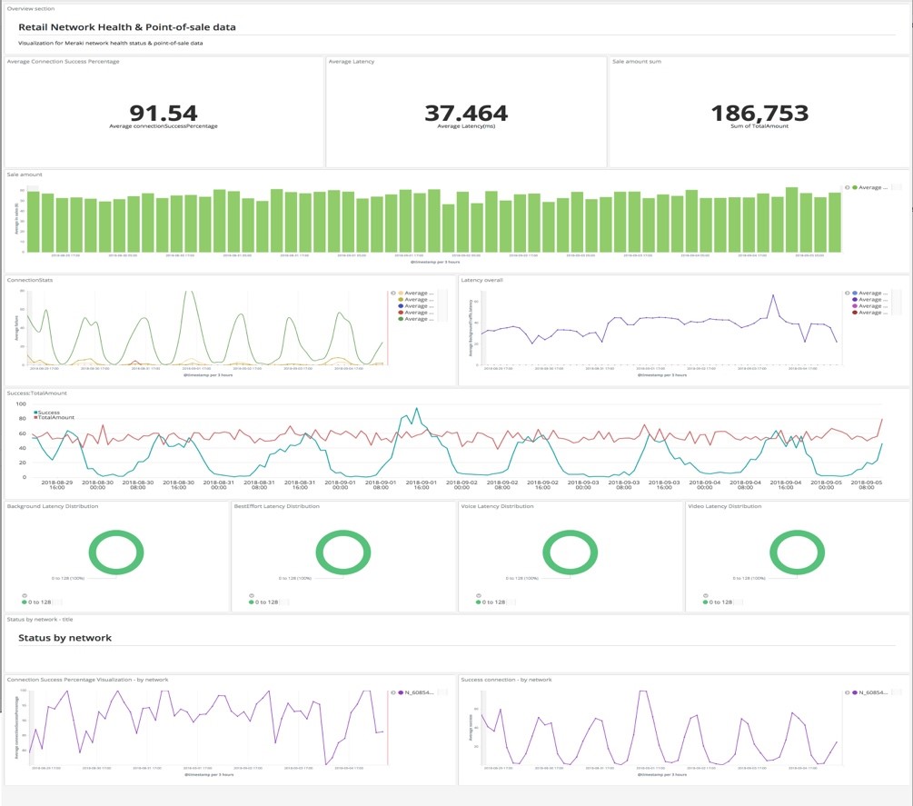
Task: Click green color dot in Background Latency legend
Action: [x=25, y=602]
